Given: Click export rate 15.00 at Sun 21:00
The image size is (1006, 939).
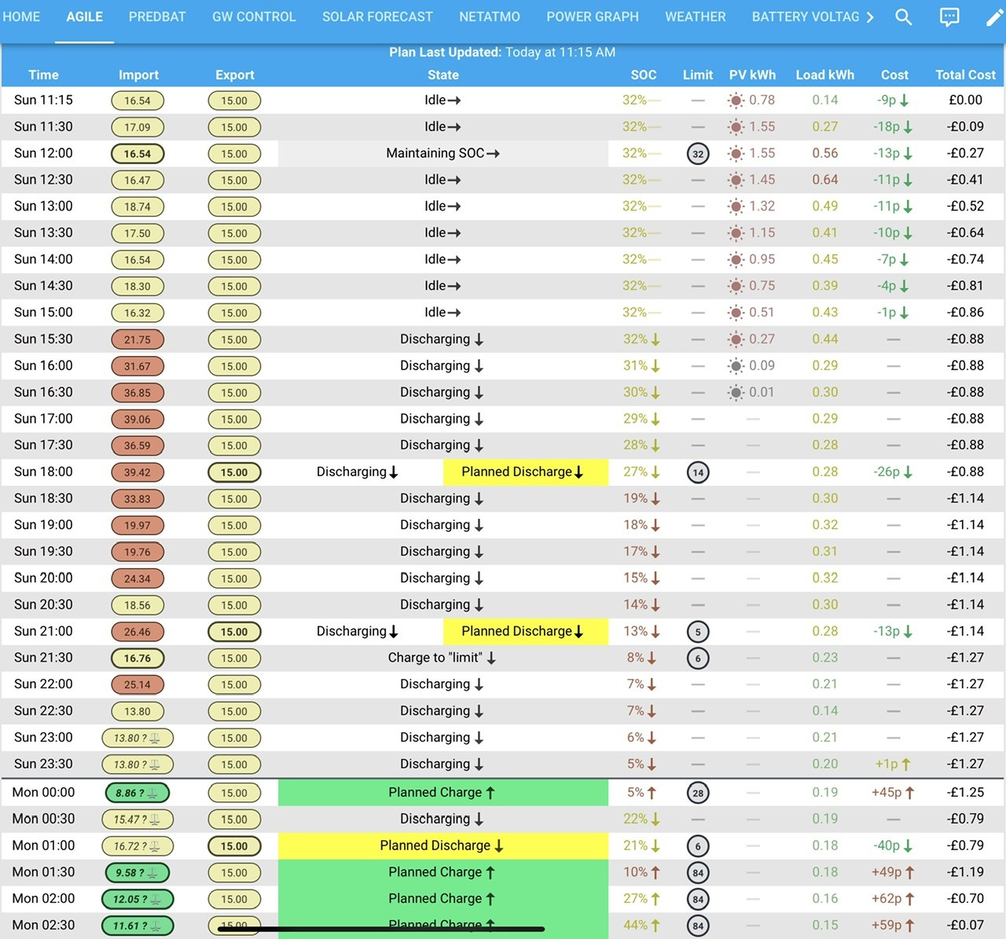Looking at the screenshot, I should point(234,632).
